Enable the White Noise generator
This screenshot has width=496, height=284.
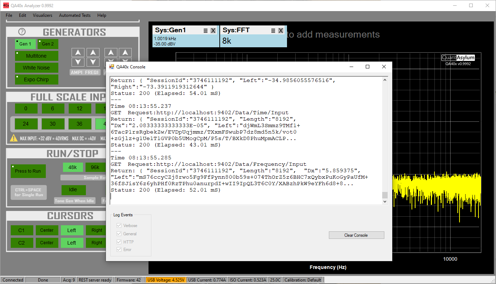tap(37, 68)
